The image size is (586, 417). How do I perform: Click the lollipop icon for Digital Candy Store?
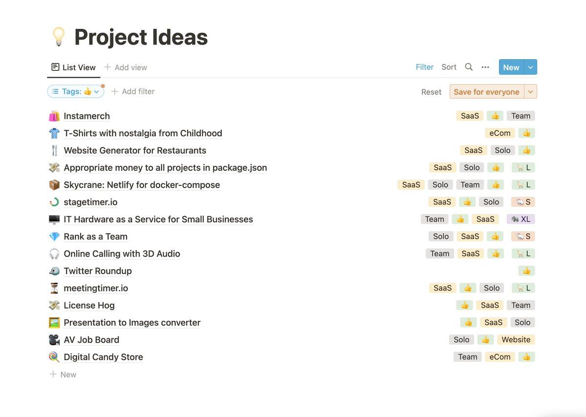coord(54,357)
